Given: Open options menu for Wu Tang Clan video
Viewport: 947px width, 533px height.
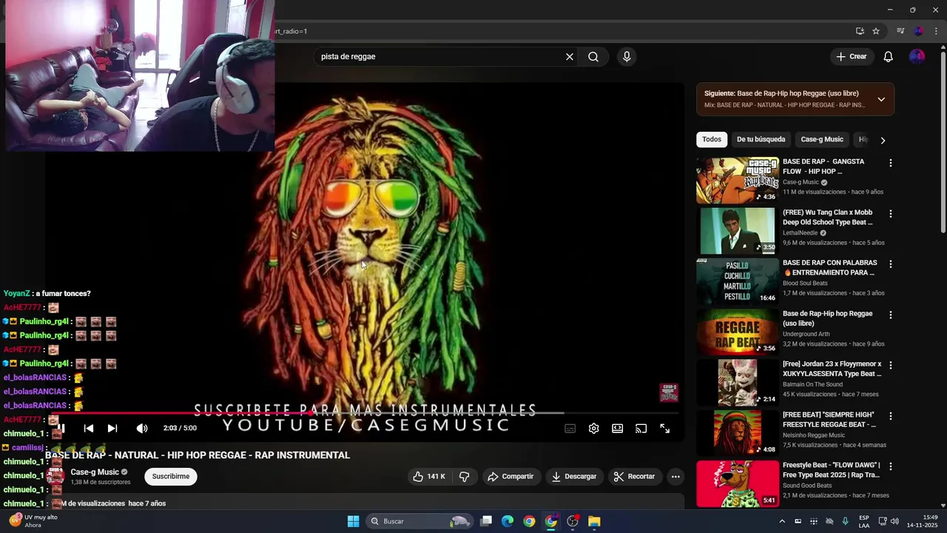Looking at the screenshot, I should [x=891, y=214].
